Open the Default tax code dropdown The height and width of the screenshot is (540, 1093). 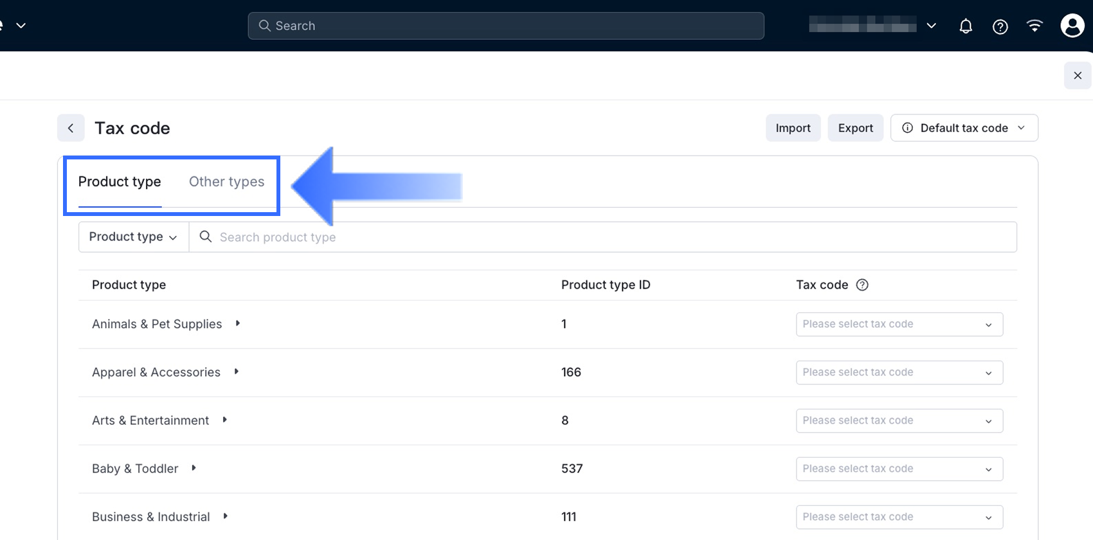pyautogui.click(x=964, y=128)
